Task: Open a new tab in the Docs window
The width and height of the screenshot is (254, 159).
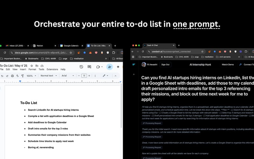Action: [x=115, y=46]
